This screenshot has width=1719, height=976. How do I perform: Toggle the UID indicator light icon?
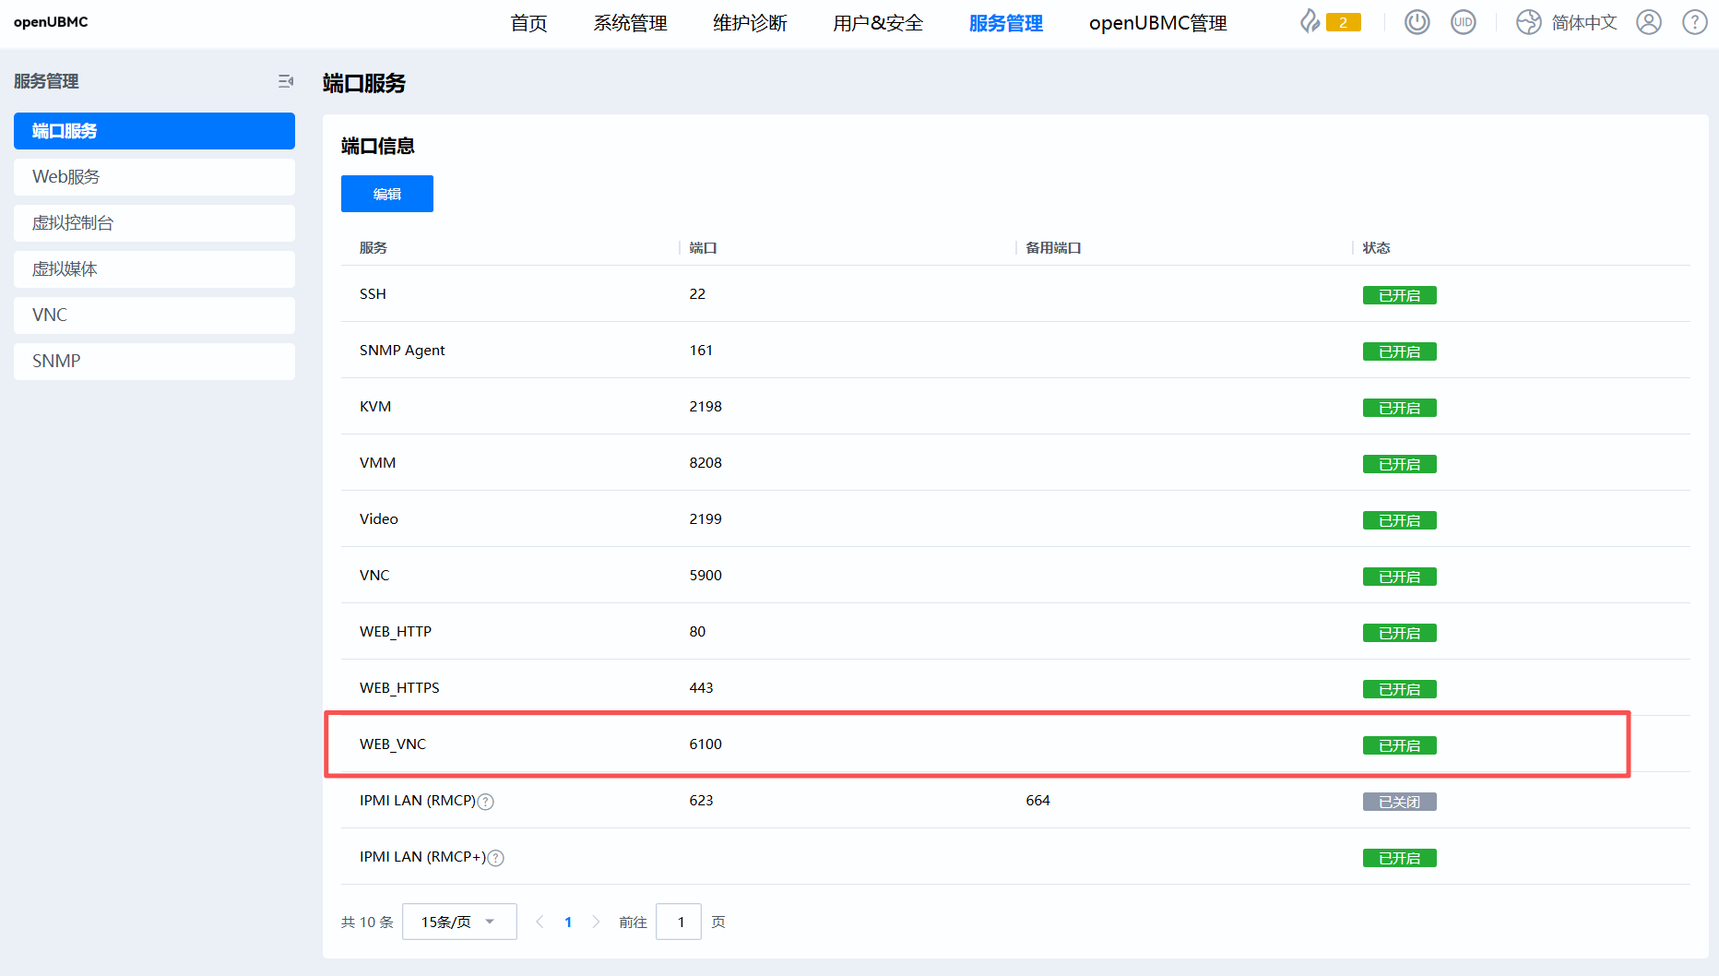tap(1463, 22)
